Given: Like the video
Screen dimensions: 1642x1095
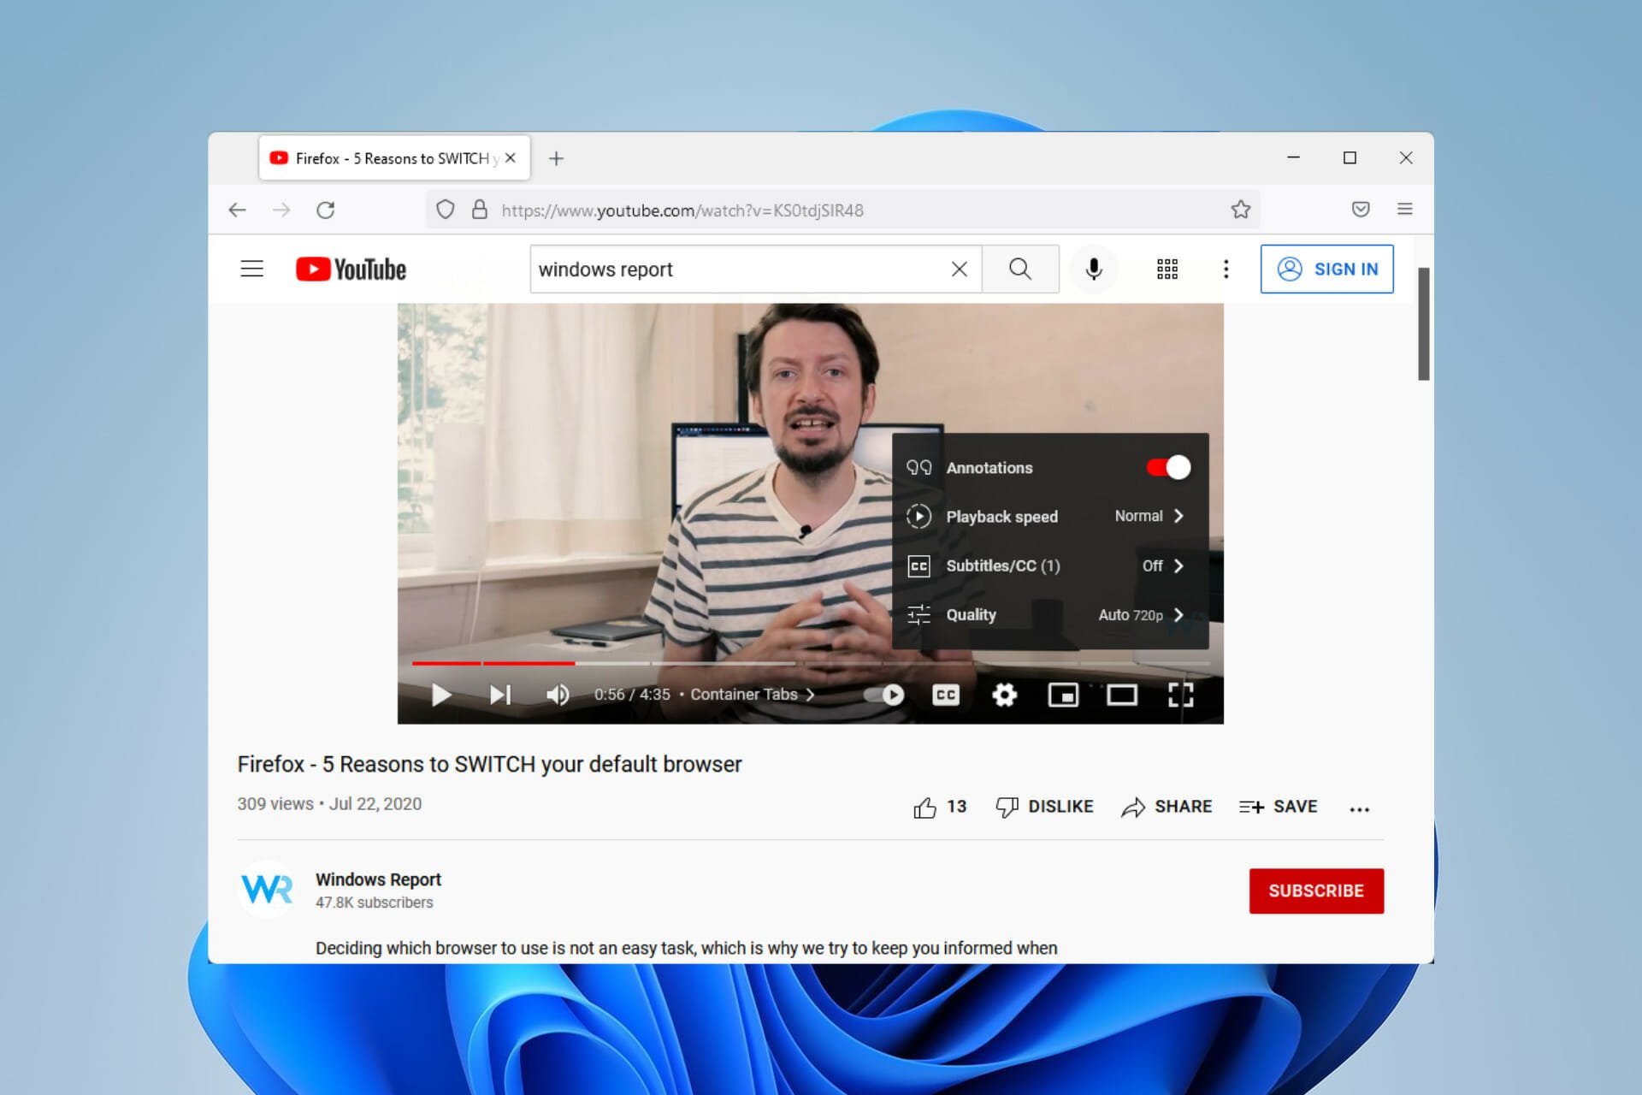Looking at the screenshot, I should (939, 807).
